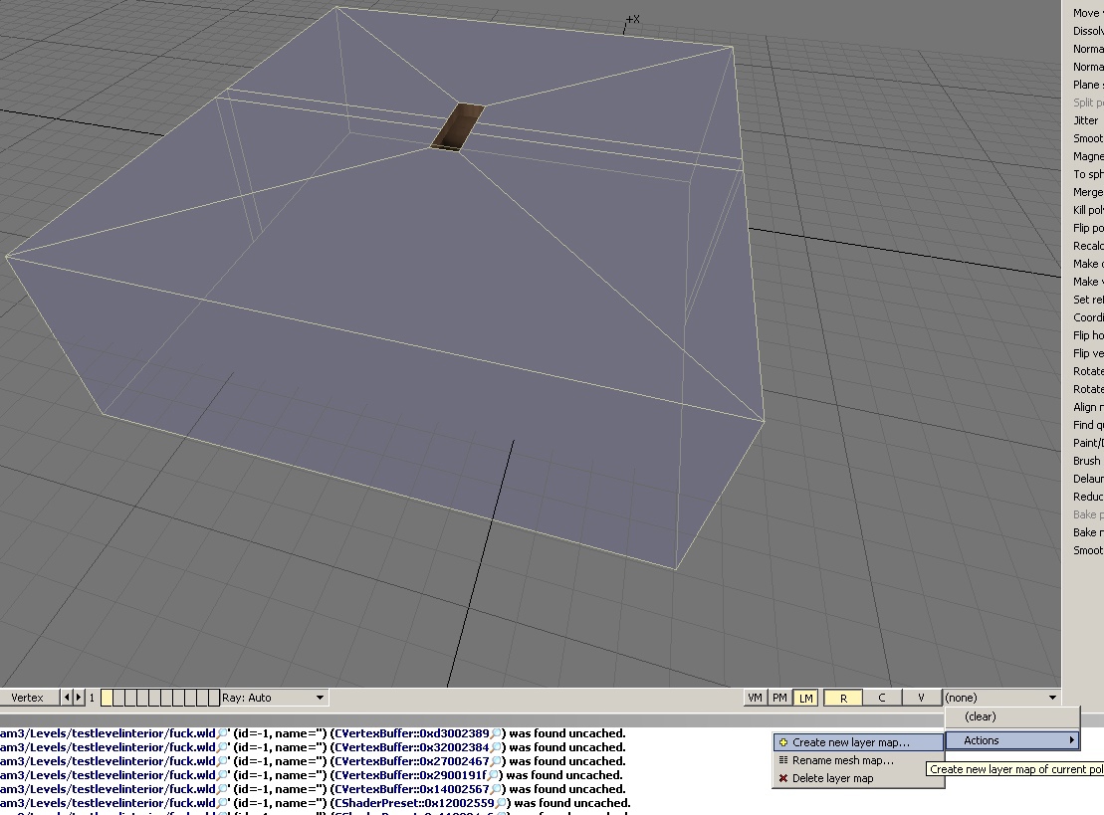The image size is (1104, 815).
Task: Expand the Actions submenu arrow
Action: tap(1071, 740)
